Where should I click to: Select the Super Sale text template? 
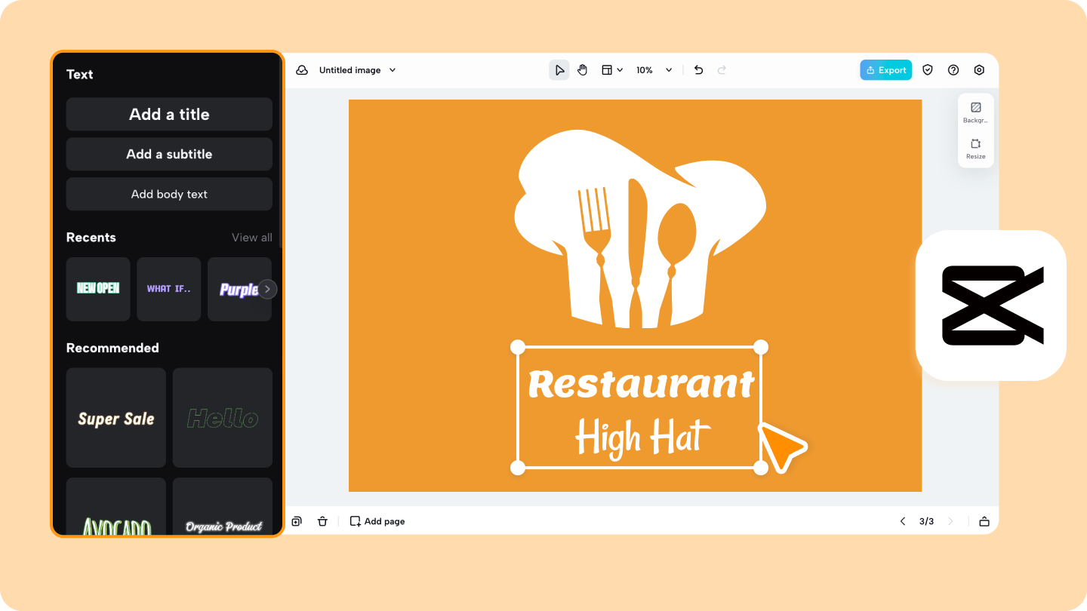115,418
